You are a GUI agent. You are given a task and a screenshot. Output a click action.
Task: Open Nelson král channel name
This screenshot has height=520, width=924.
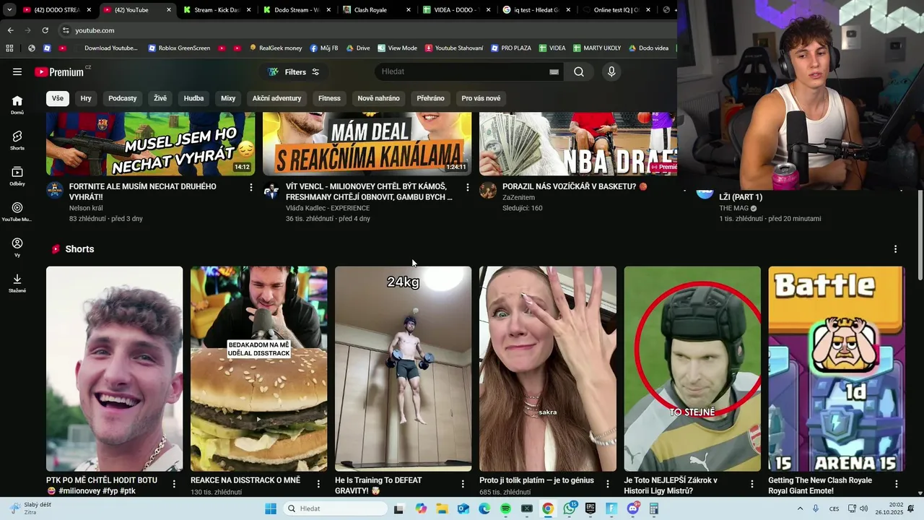[x=86, y=208]
